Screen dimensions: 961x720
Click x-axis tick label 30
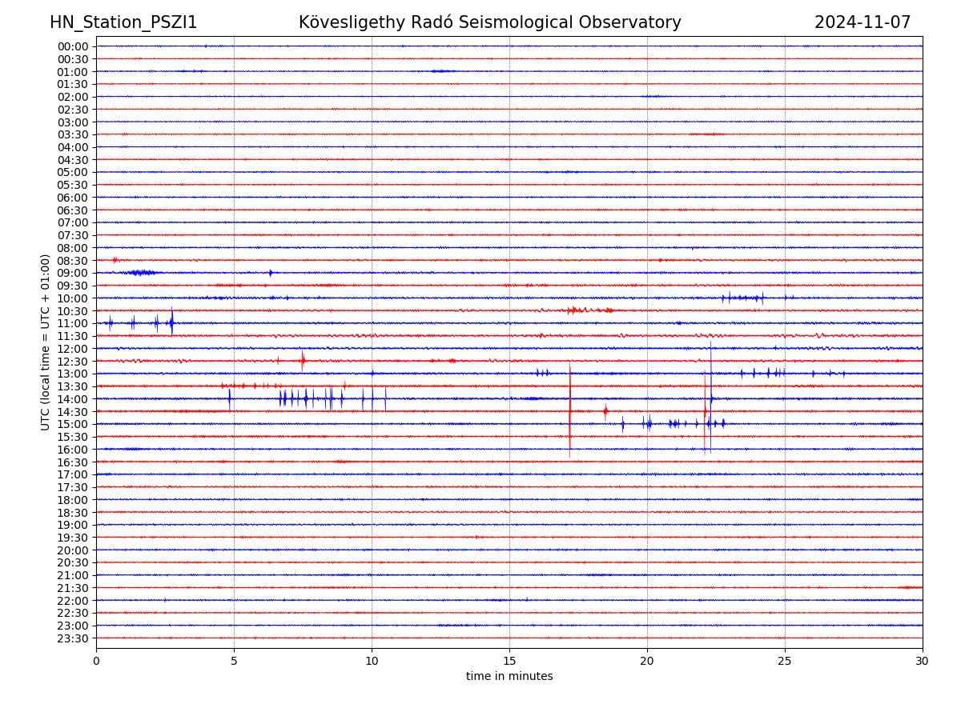tap(923, 661)
